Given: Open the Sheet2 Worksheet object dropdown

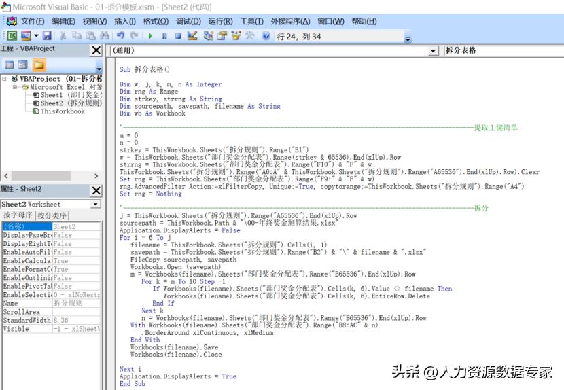Looking at the screenshot, I should tap(96, 205).
